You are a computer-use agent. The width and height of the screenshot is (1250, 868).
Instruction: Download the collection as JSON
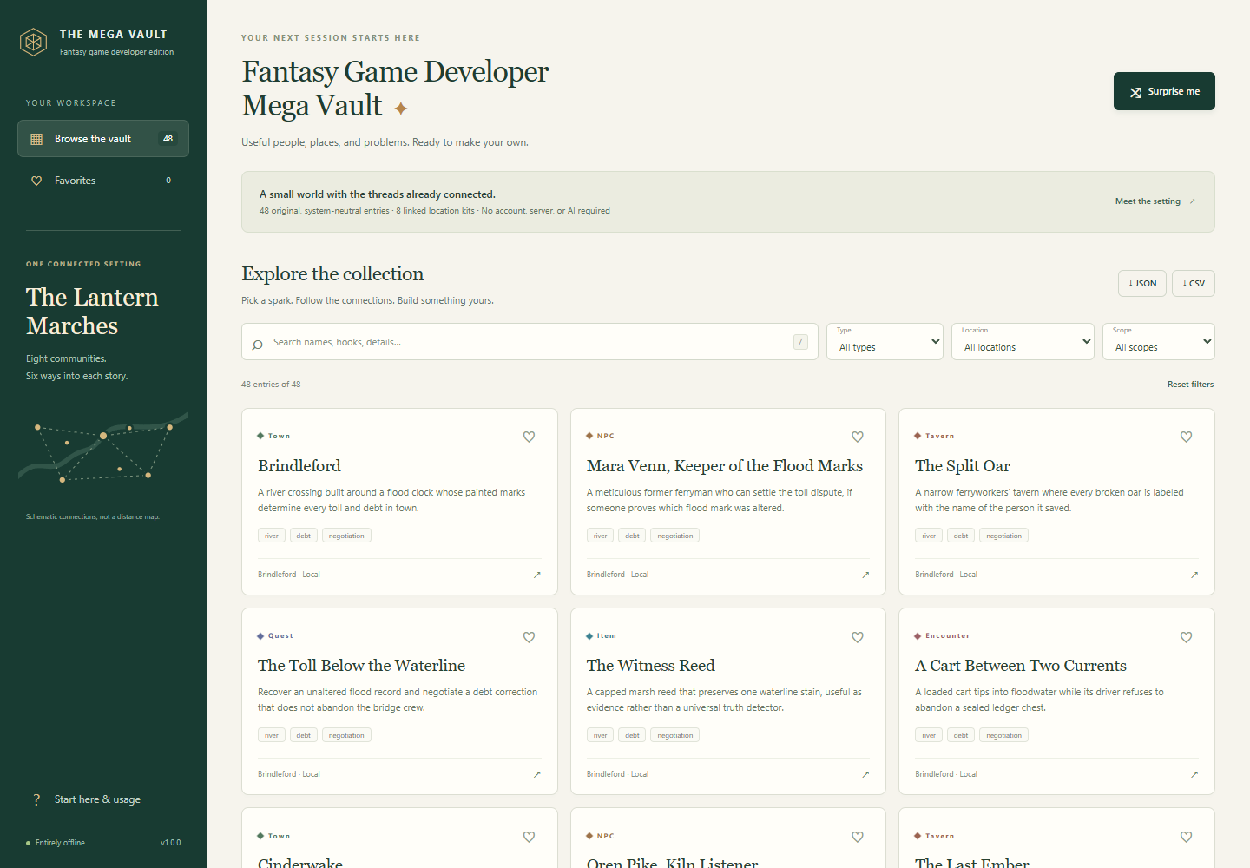(x=1142, y=284)
